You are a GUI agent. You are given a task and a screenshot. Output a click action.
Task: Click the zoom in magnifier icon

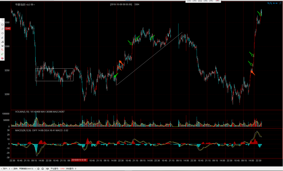tap(268, 3)
